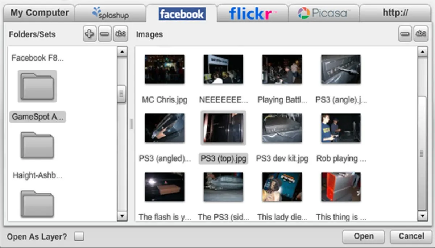Click the panel splitter handle between lists
435x248 pixels.
(x=131, y=124)
